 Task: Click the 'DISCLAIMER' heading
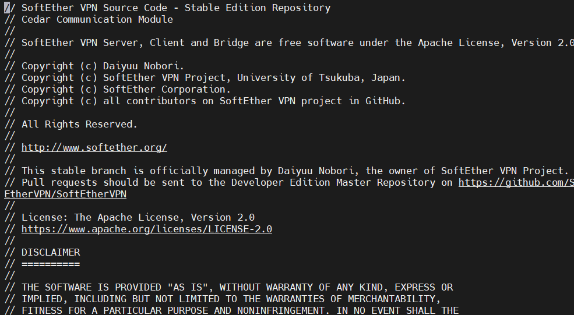click(x=51, y=253)
